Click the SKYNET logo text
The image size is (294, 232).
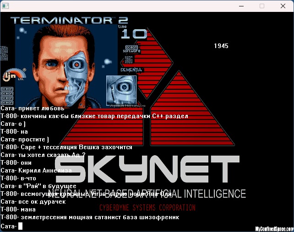[x=147, y=169]
